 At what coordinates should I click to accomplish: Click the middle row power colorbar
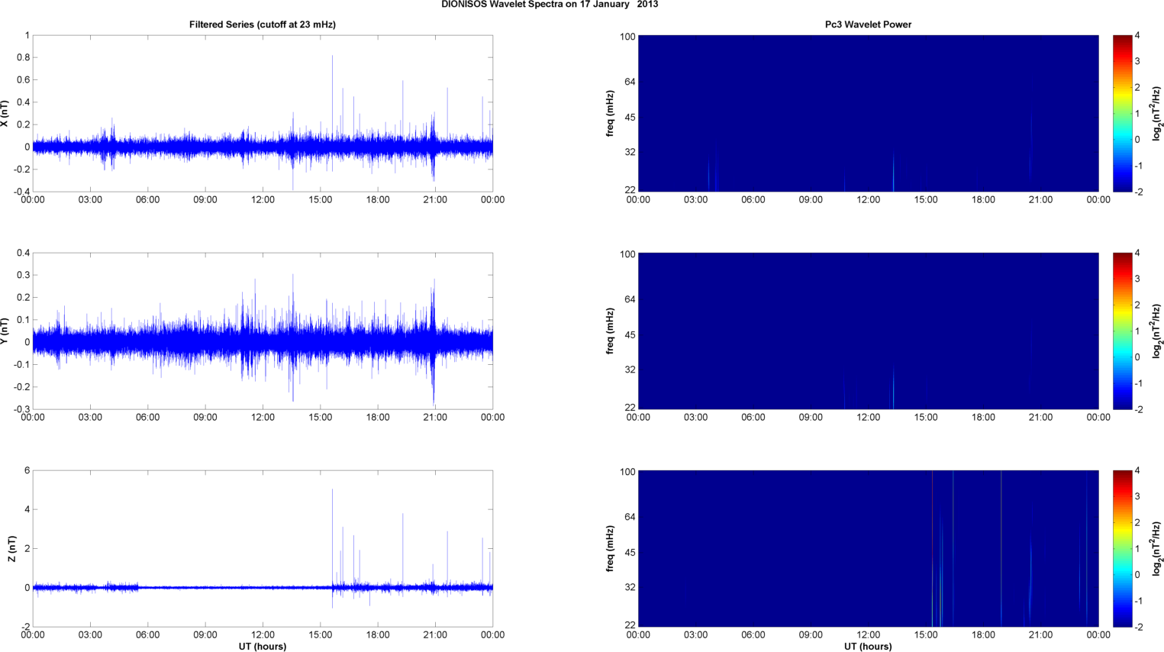coord(1122,331)
